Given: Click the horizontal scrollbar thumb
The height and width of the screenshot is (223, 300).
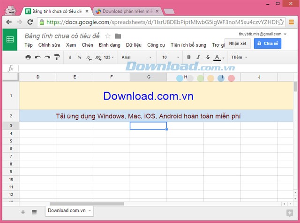Looking at the screenshot, I should click(x=87, y=204).
